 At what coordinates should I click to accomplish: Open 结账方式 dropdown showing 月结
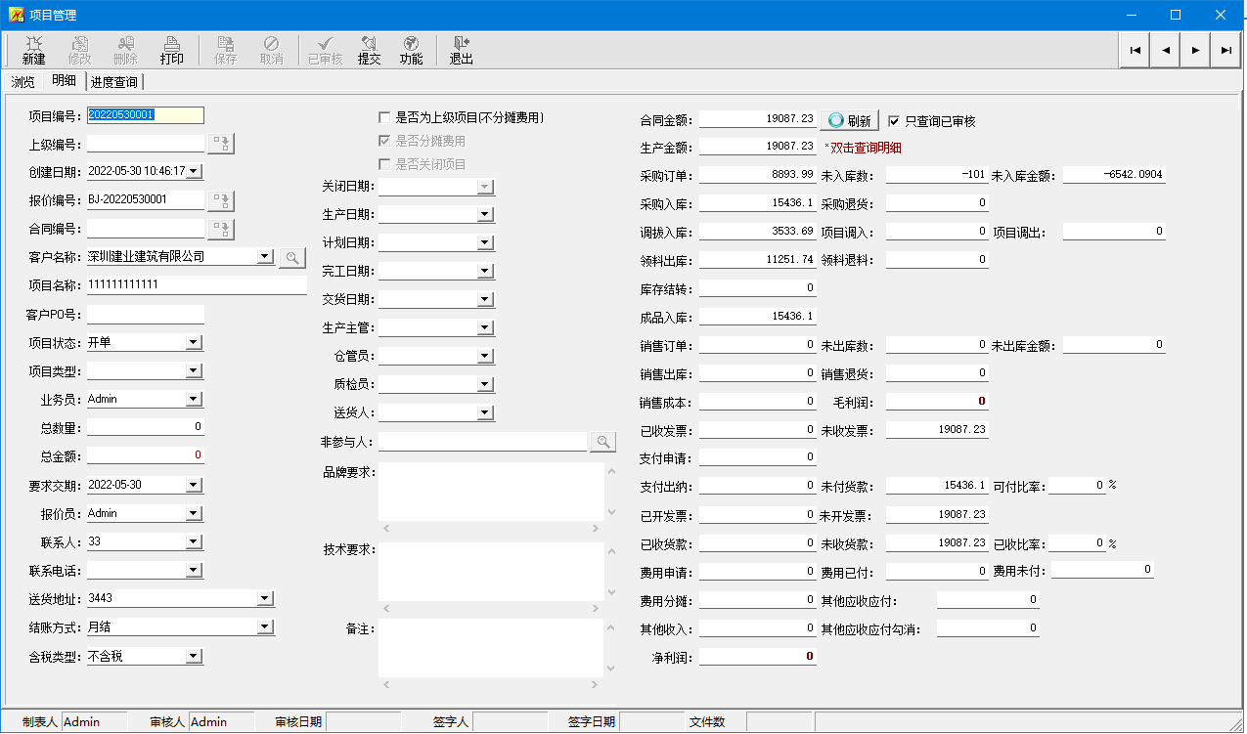pyautogui.click(x=264, y=626)
